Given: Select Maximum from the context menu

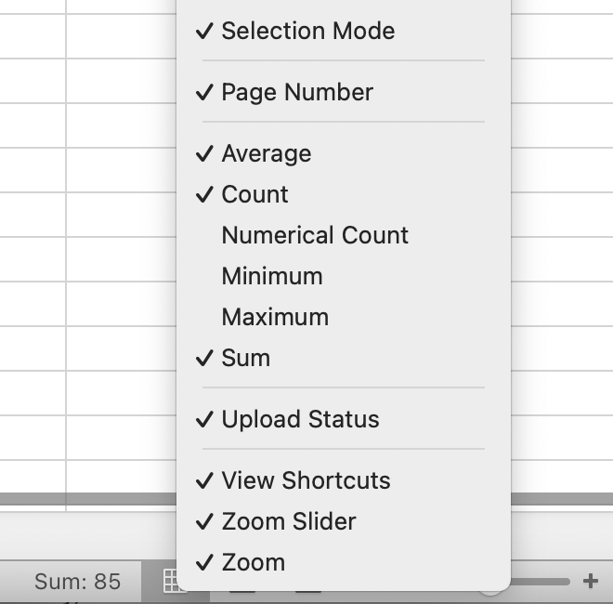Looking at the screenshot, I should click(275, 317).
